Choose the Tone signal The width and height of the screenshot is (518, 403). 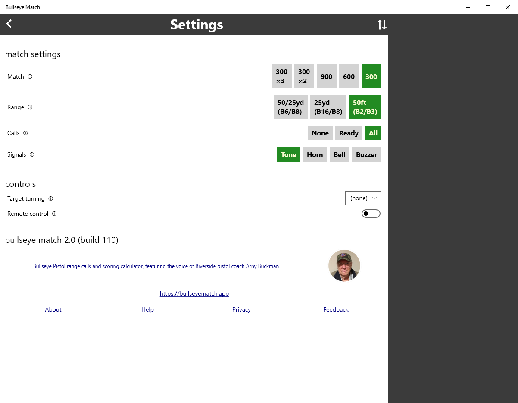pos(289,154)
